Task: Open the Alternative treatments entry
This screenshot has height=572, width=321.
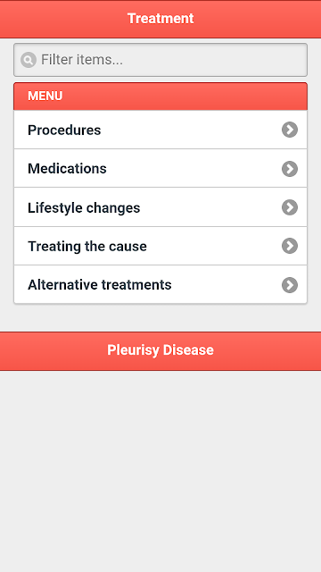Action: point(160,284)
